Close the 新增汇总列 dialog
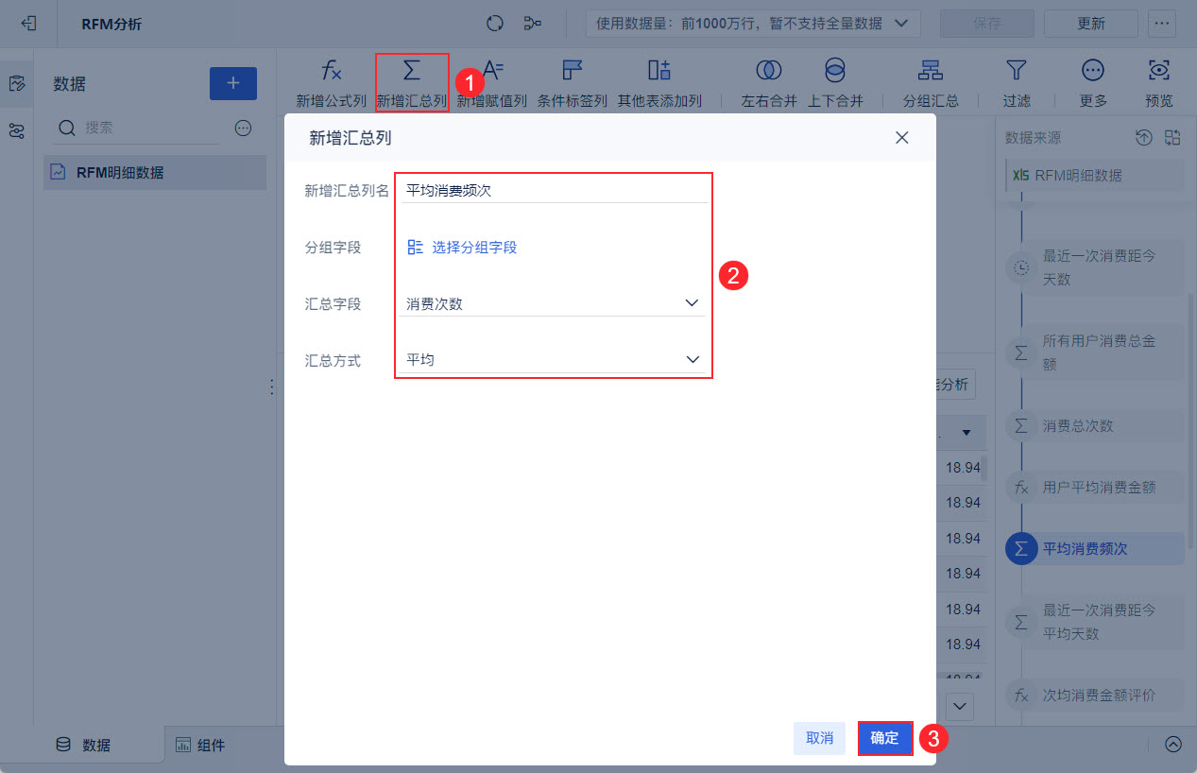The image size is (1197, 773). pyautogui.click(x=902, y=138)
